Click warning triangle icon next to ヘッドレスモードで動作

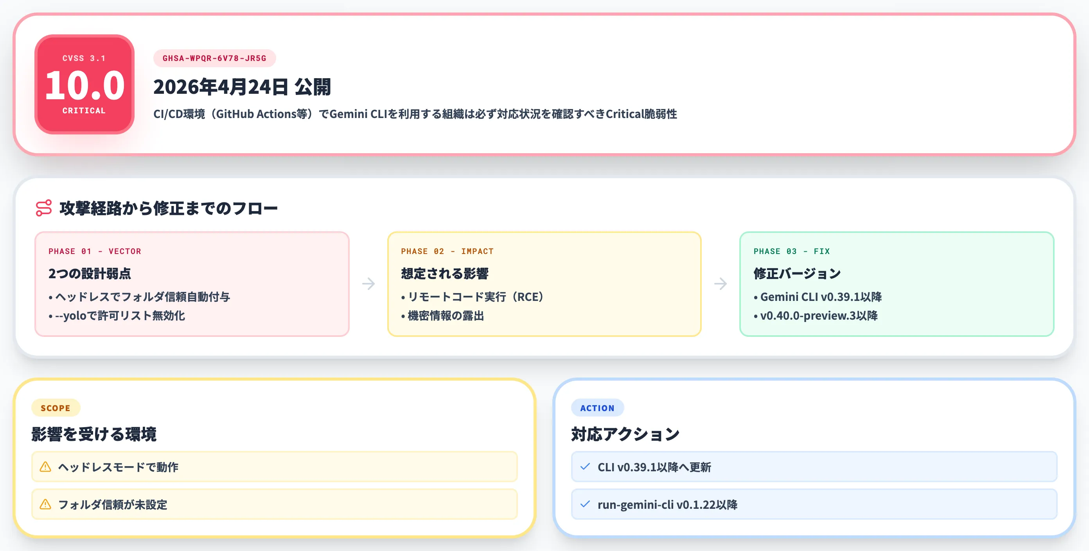click(x=45, y=467)
